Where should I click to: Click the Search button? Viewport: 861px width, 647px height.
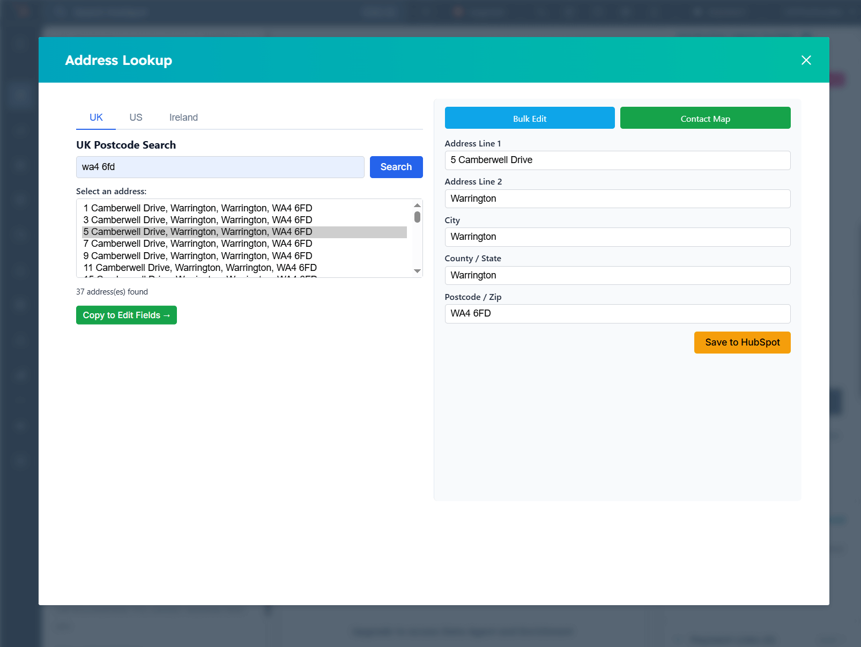396,167
